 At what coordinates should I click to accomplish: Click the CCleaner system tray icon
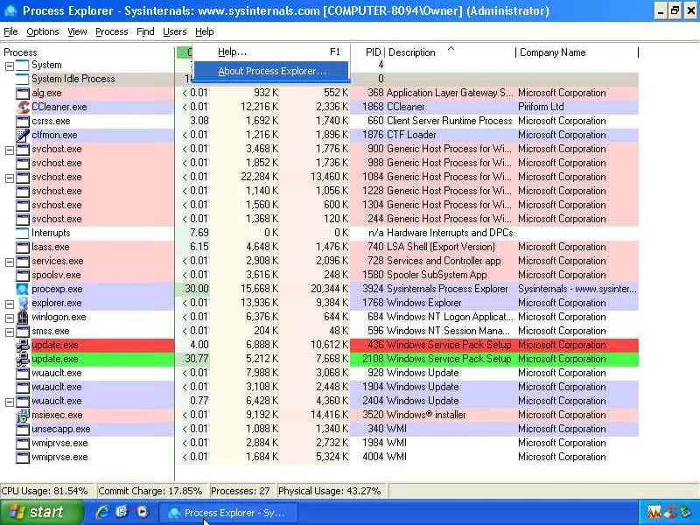pos(670,512)
